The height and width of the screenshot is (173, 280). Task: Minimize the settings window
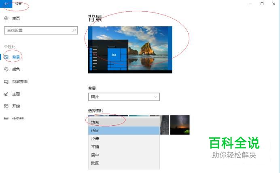click(250, 4)
